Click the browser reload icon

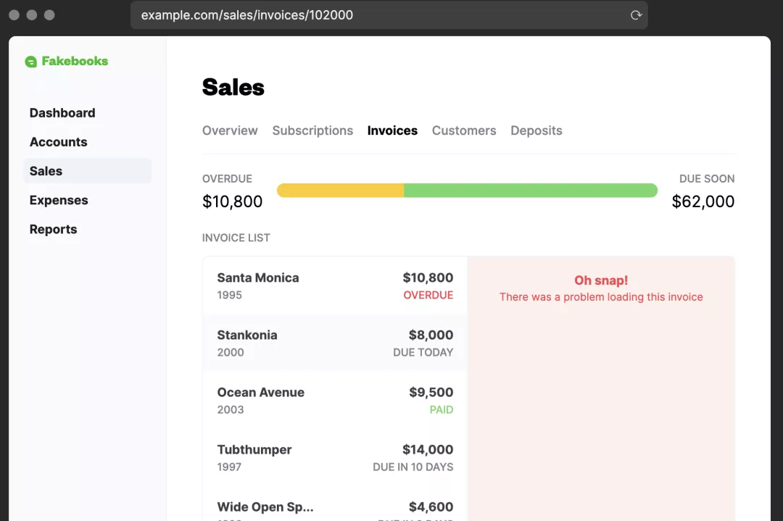click(636, 15)
